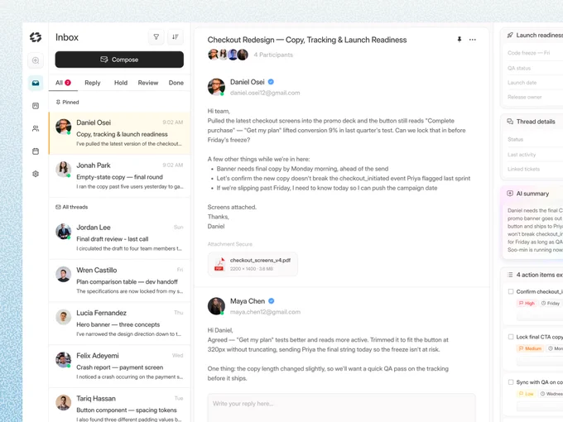Click the maya.chen12@gmail.com address
Viewport: 563px width, 422px height.
click(x=265, y=312)
